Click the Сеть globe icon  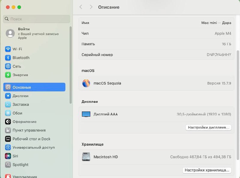(x=8, y=66)
